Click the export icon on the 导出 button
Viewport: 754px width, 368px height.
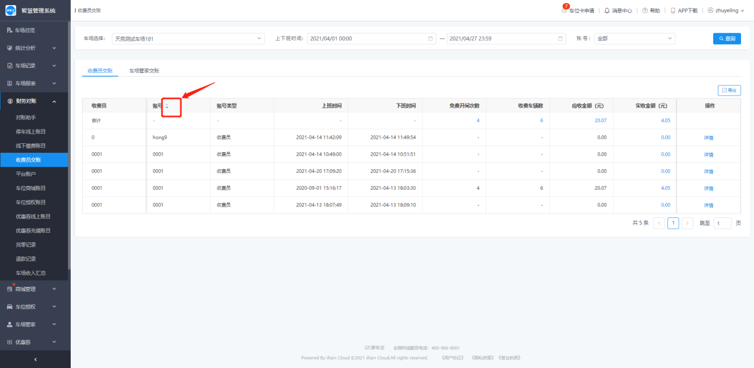(x=724, y=90)
